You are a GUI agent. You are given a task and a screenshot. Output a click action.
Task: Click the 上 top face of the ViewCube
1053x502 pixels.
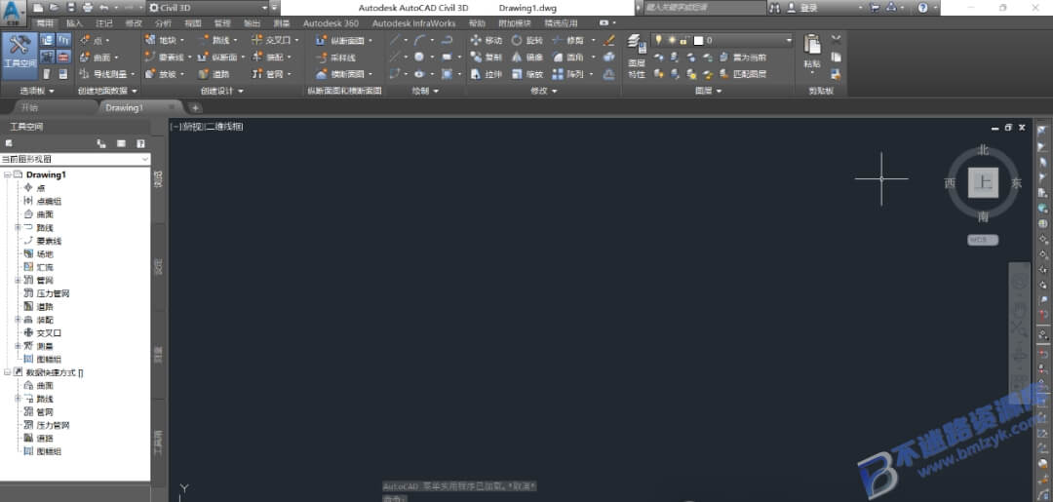[983, 182]
